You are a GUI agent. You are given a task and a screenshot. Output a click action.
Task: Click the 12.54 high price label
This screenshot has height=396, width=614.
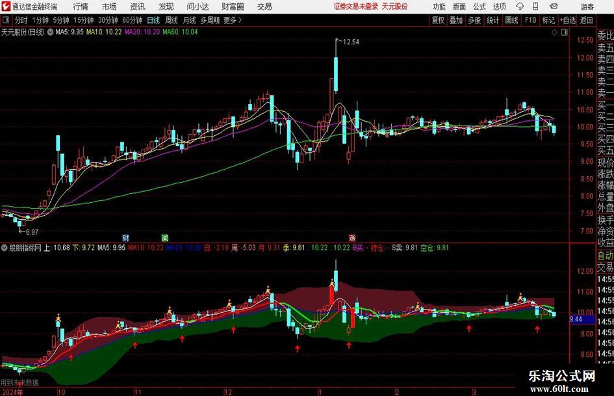tap(351, 42)
